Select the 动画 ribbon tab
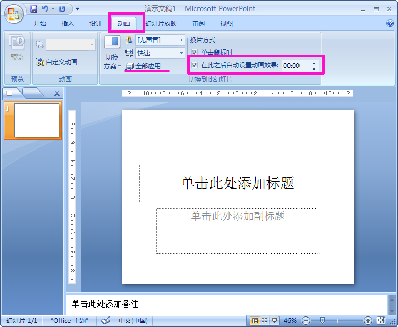 click(x=124, y=24)
